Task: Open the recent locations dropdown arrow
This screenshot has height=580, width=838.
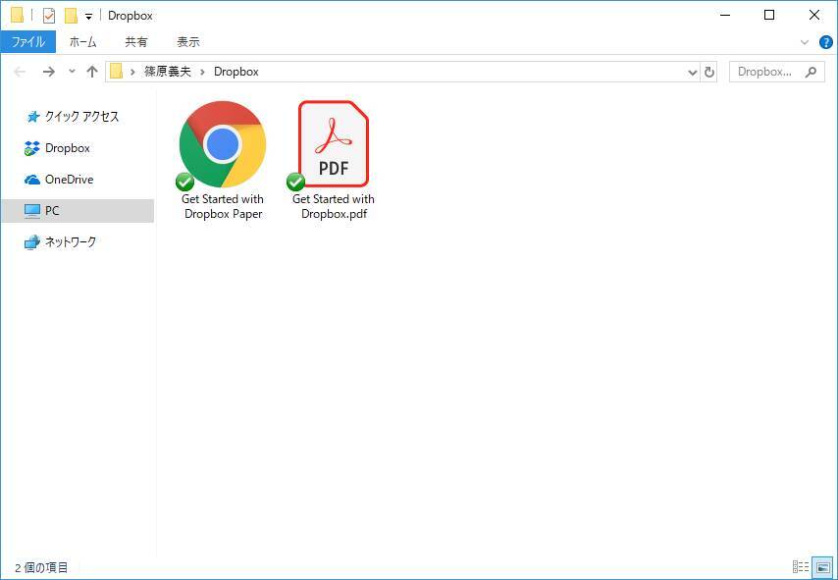Action: click(x=73, y=71)
